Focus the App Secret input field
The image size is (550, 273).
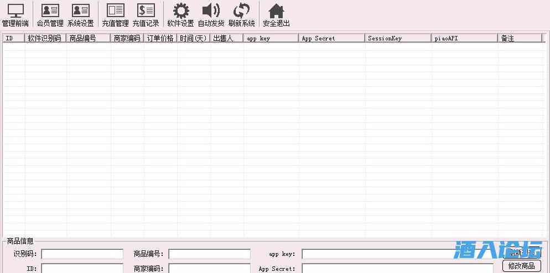pyautogui.click(x=397, y=269)
